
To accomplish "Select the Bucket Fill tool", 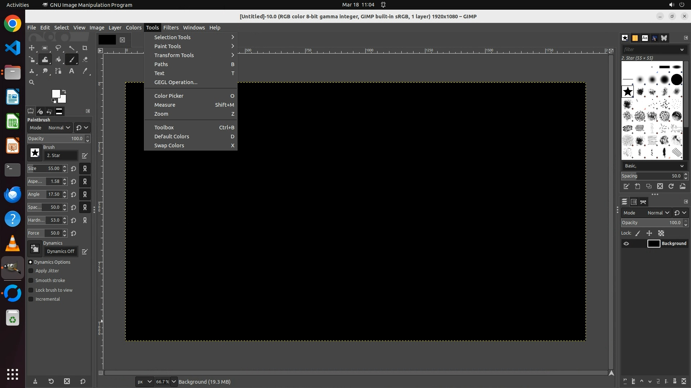I will (58, 60).
